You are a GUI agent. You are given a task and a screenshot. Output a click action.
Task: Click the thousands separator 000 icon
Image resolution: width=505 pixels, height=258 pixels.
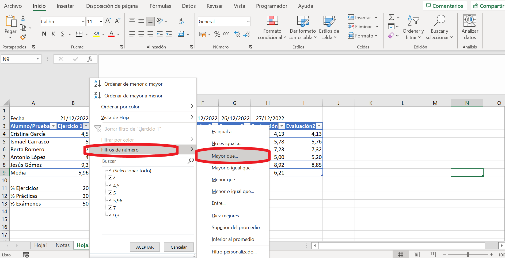click(x=226, y=34)
